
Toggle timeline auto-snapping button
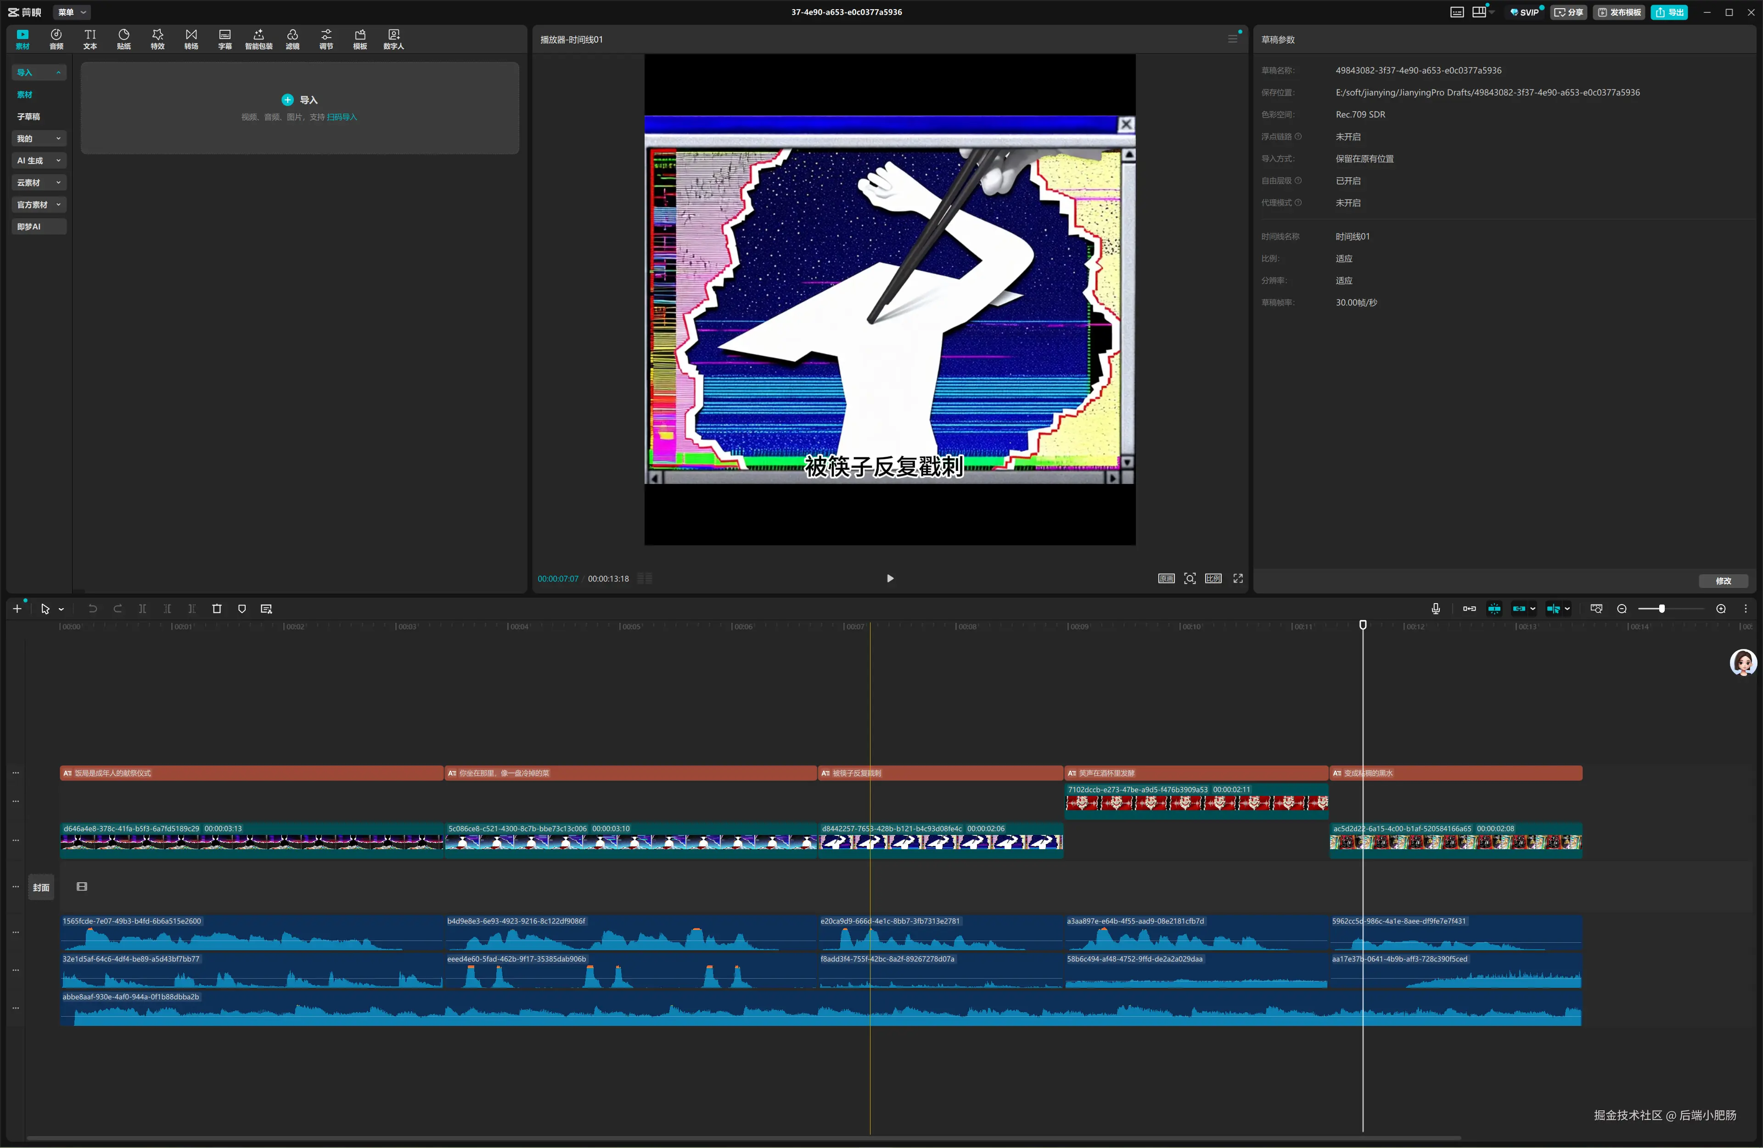[1494, 609]
